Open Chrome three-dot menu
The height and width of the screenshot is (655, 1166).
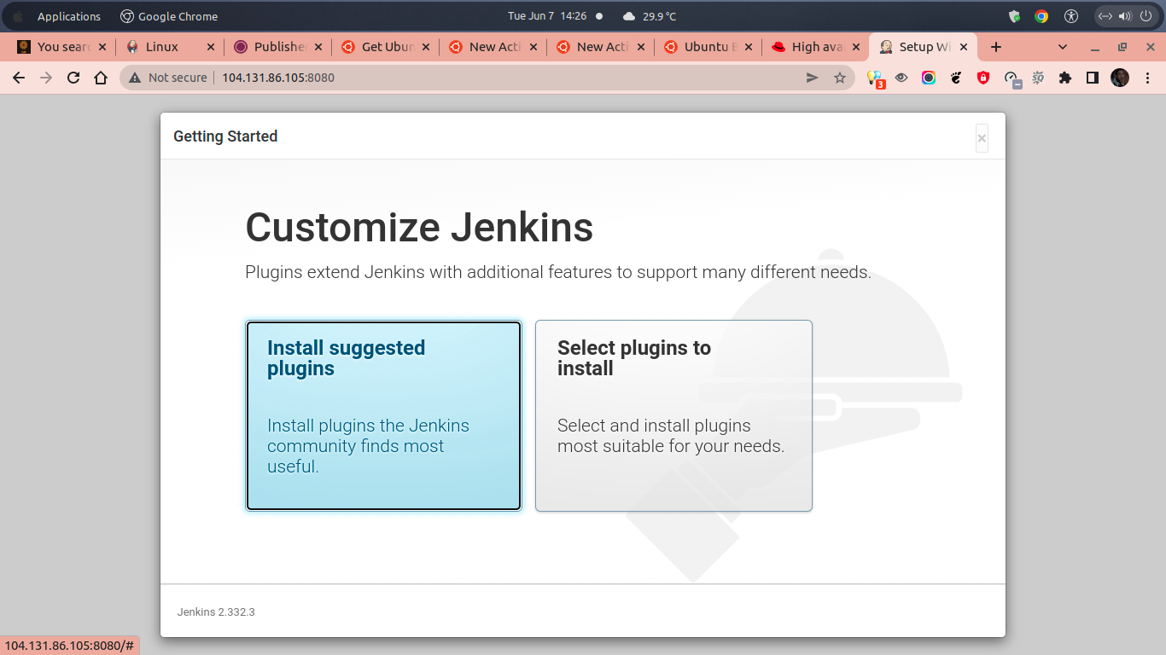[1147, 78]
